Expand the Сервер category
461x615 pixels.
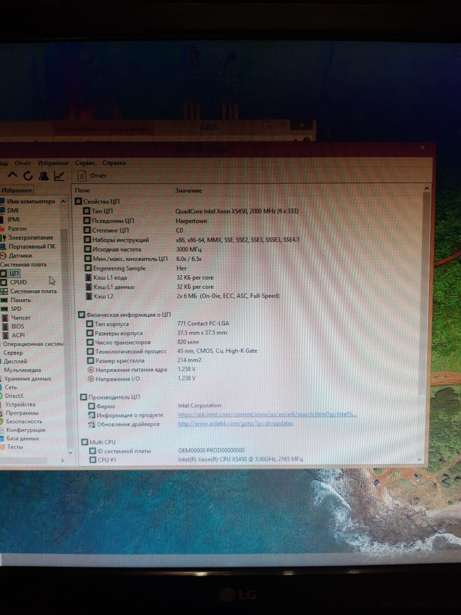pyautogui.click(x=12, y=353)
